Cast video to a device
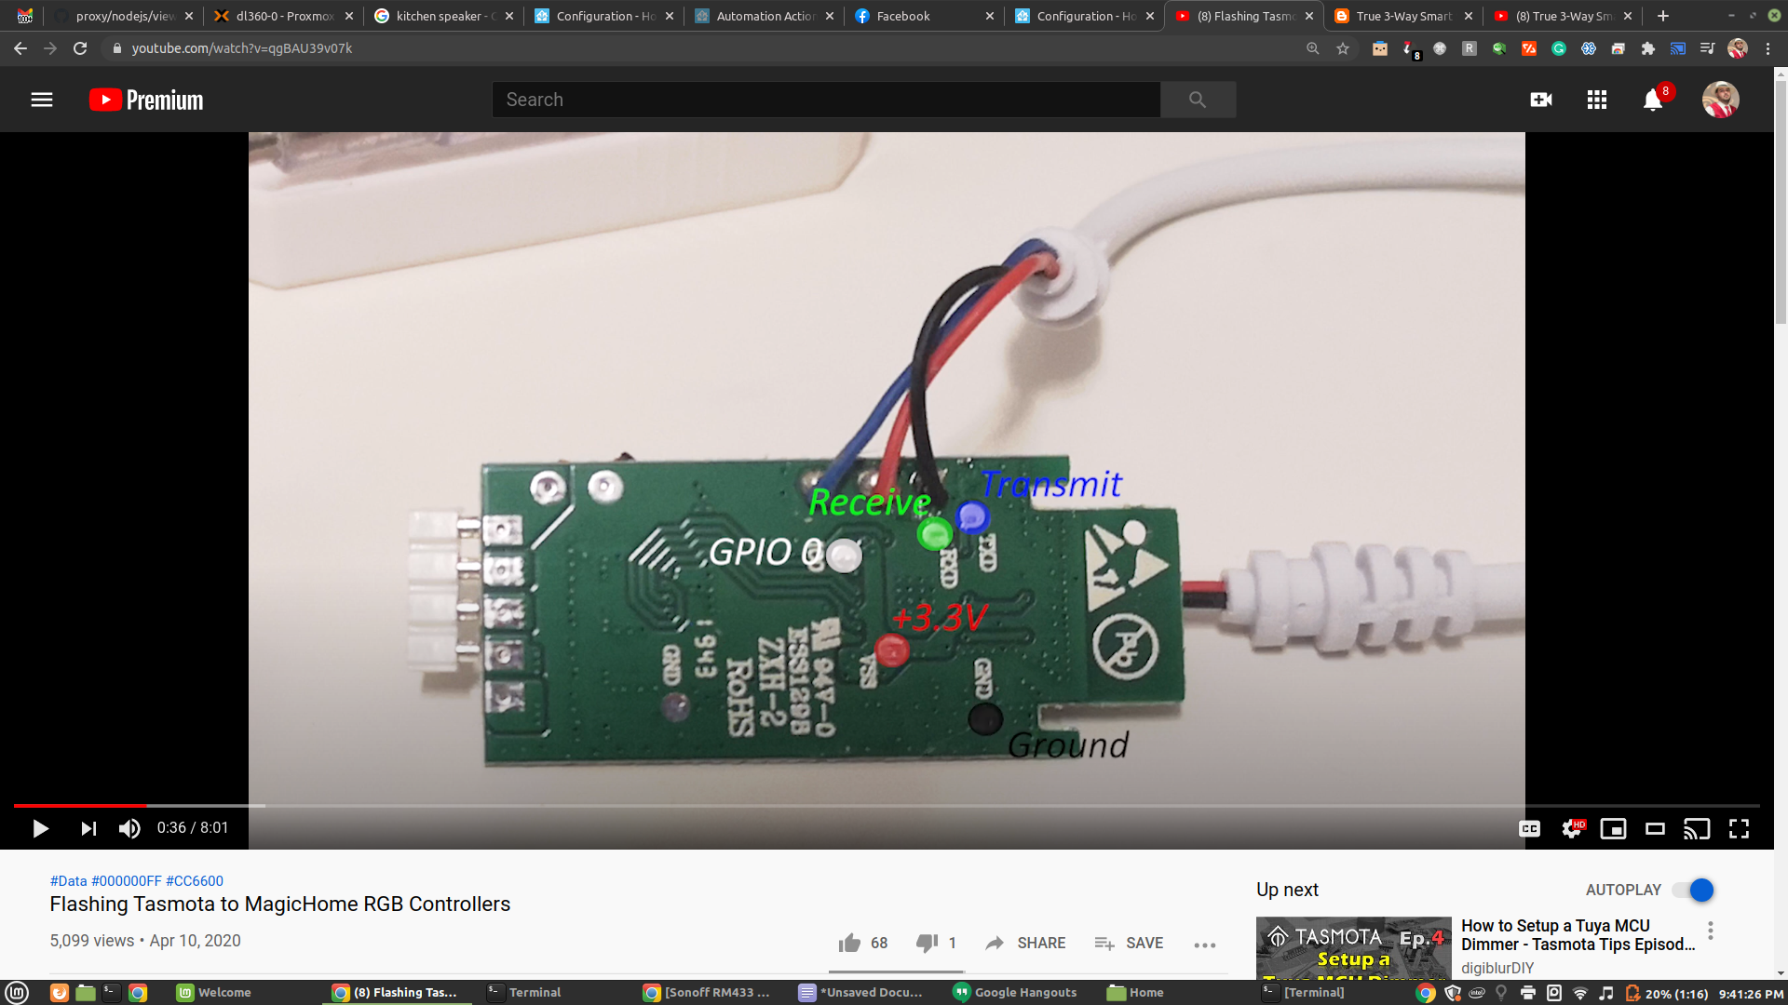This screenshot has width=1788, height=1005. [x=1696, y=828]
